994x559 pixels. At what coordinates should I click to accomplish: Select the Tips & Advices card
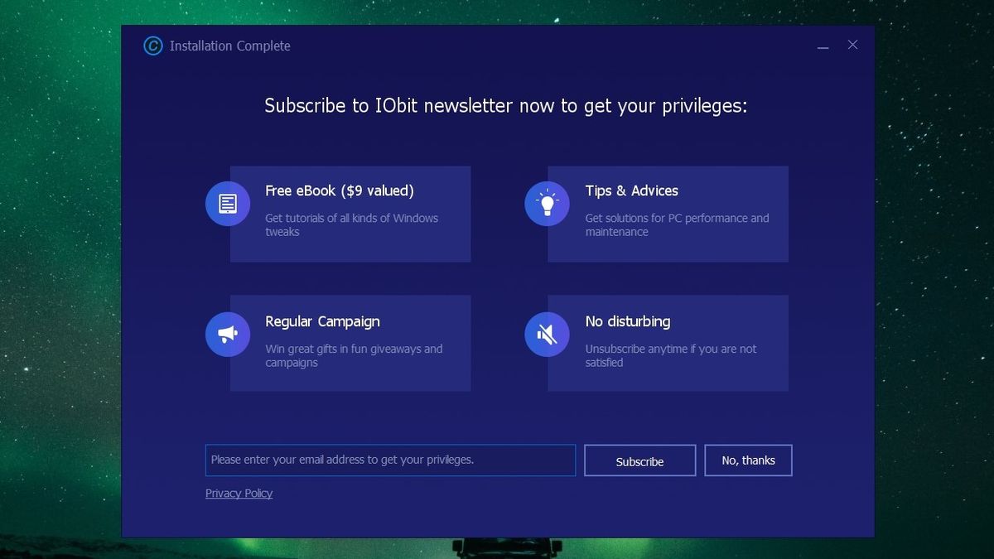coord(668,213)
